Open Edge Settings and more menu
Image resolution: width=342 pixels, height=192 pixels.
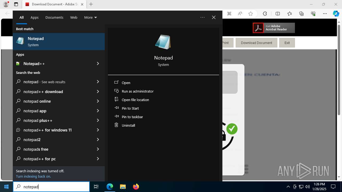[x=325, y=14]
